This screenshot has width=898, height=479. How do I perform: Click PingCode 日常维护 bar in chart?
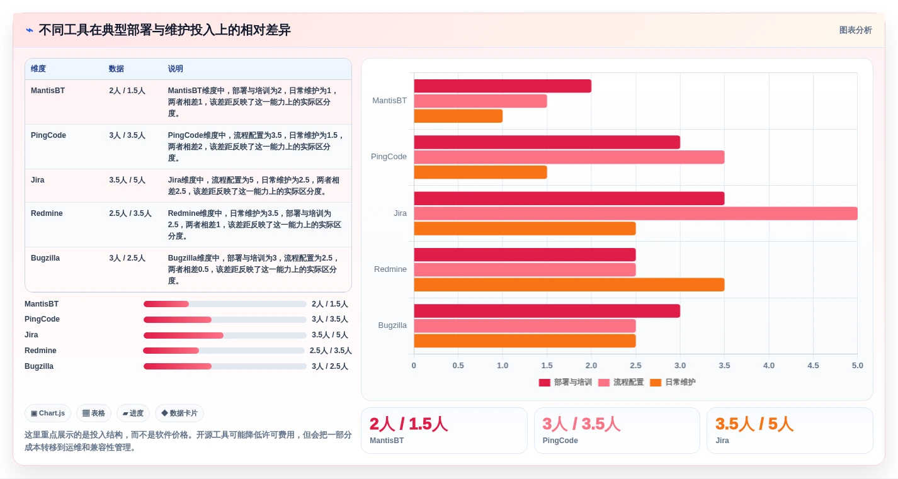pyautogui.click(x=480, y=172)
